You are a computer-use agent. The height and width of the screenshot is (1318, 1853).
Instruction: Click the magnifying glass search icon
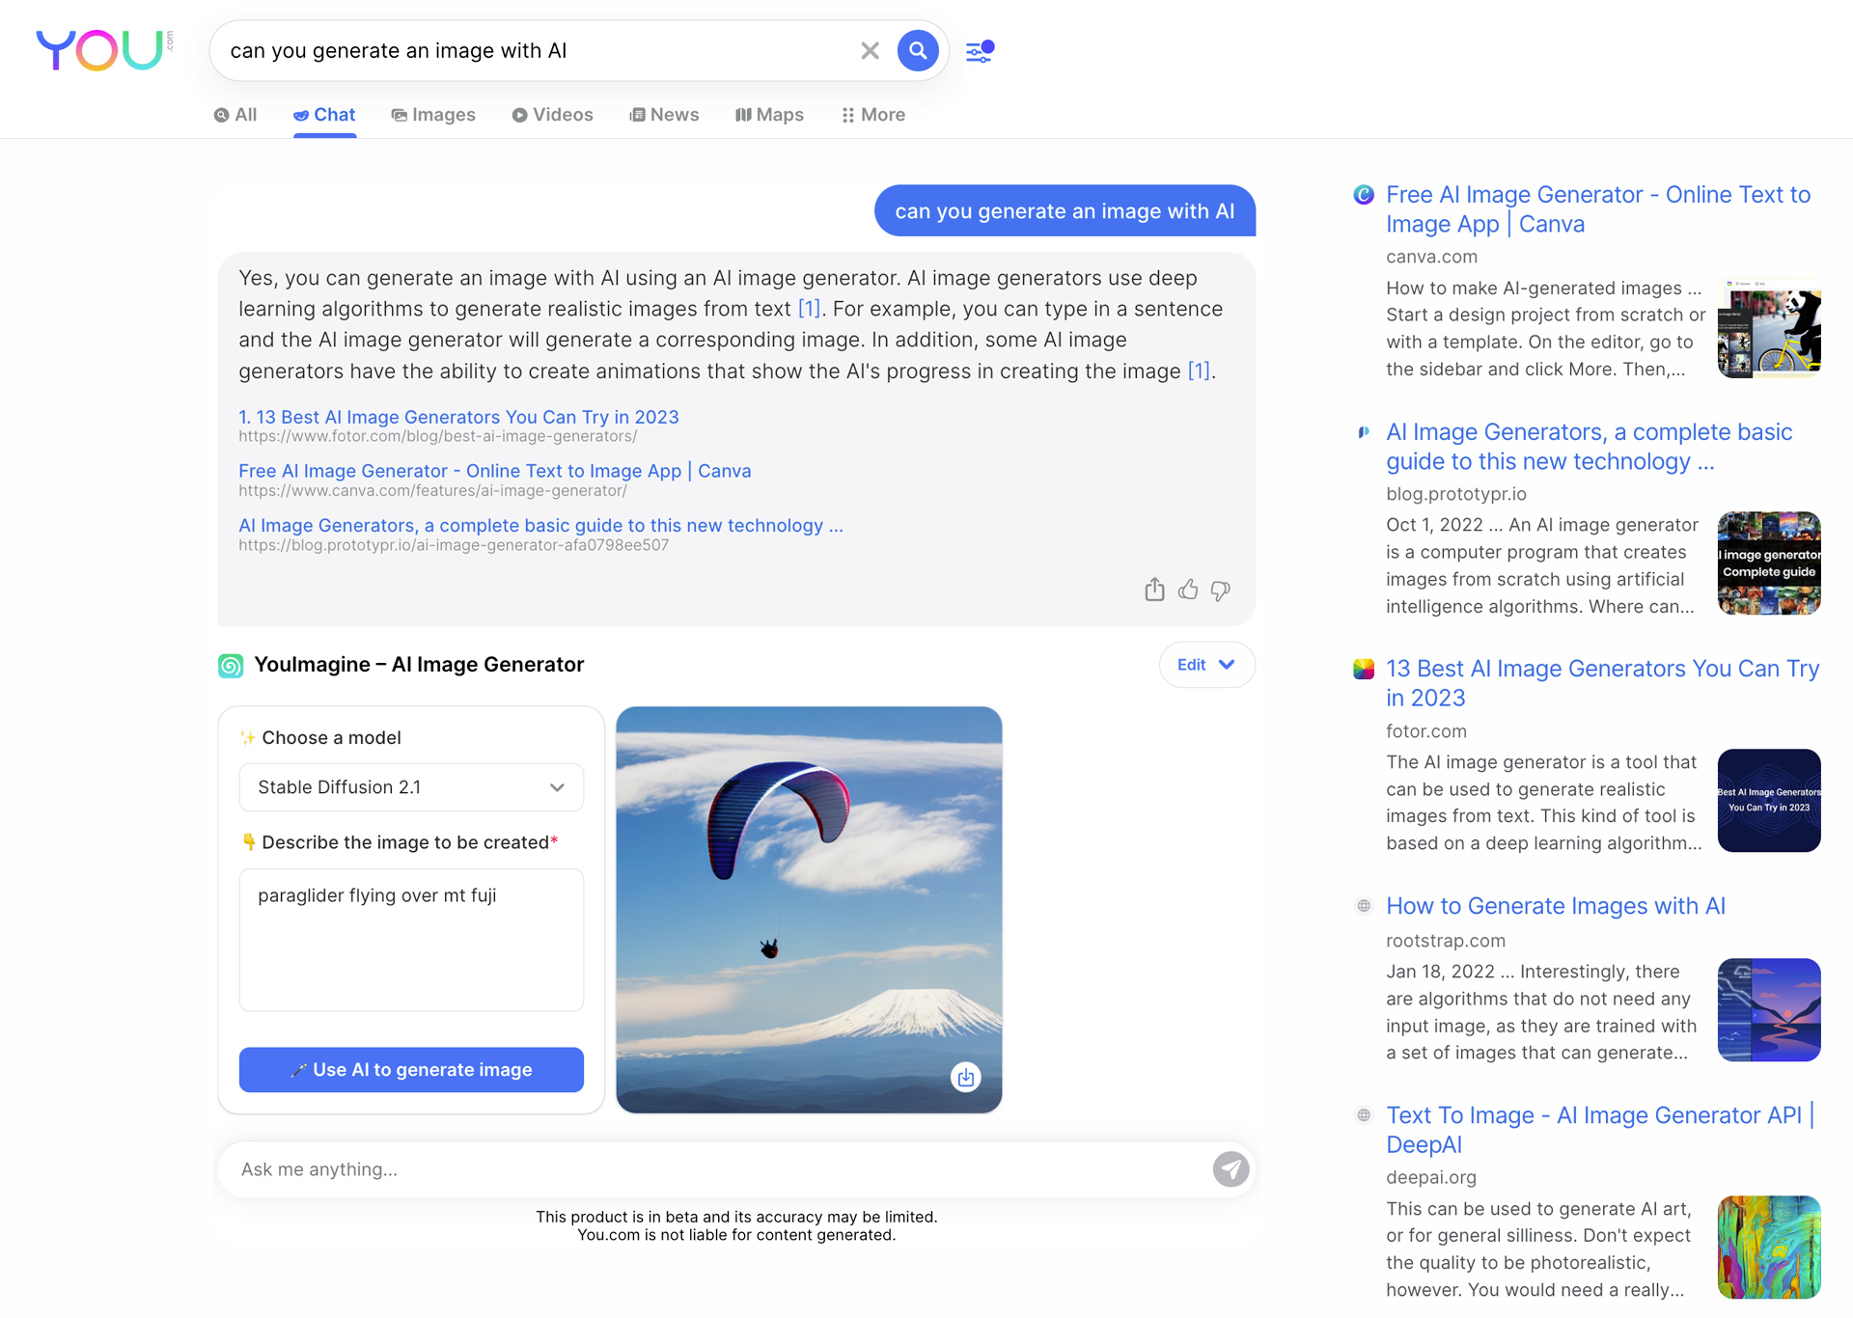click(x=917, y=50)
